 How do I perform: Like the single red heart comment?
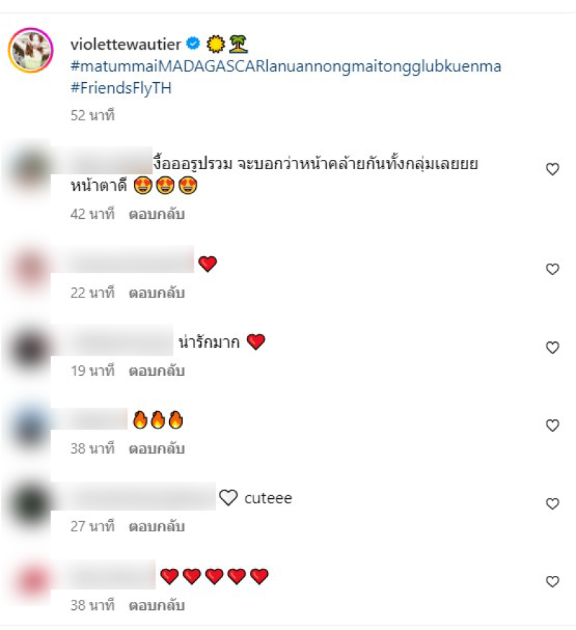pyautogui.click(x=553, y=269)
